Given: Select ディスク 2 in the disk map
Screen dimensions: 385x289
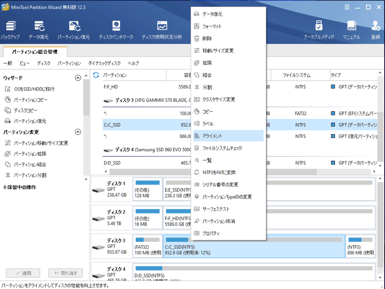Looking at the screenshot, I should pyautogui.click(x=111, y=218).
